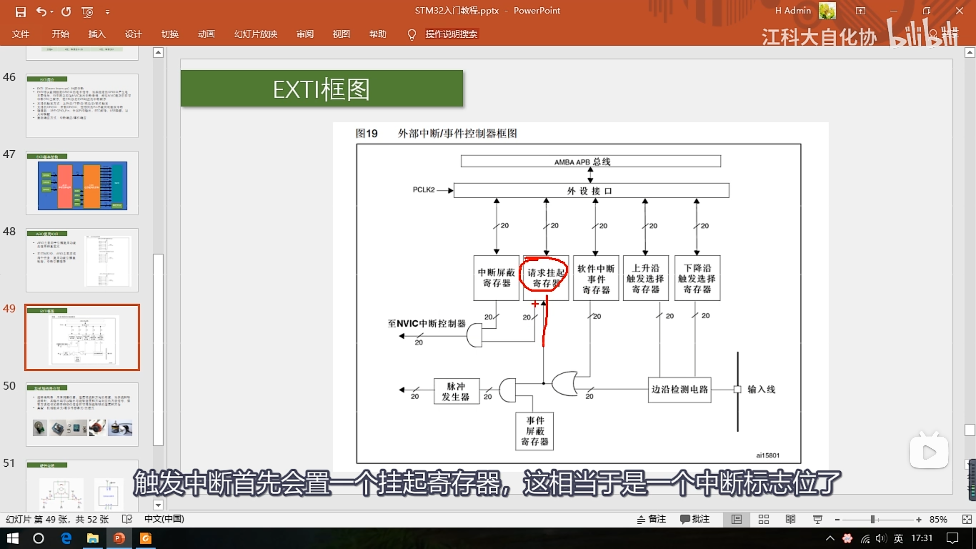Image resolution: width=976 pixels, height=549 pixels.
Task: Toggle the 备注 notes pane
Action: [652, 519]
